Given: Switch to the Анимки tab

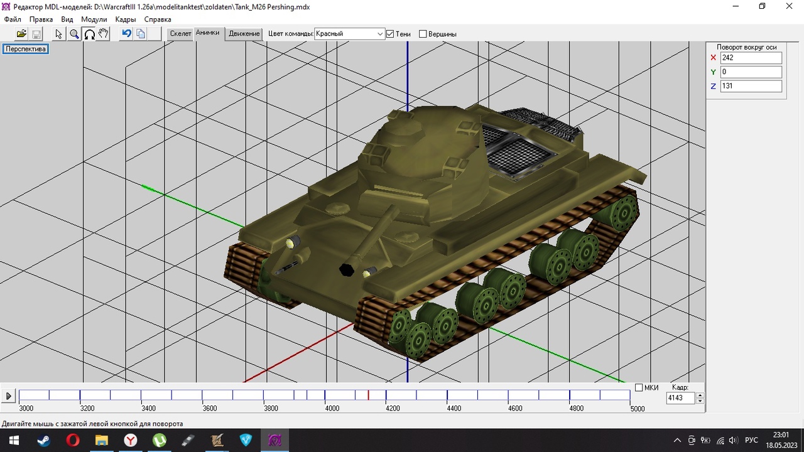Looking at the screenshot, I should point(208,33).
